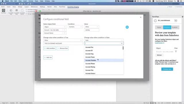Open the Review ribbon tab
Image resolution: width=184 pixels, height=104 pixels.
click(x=49, y=7)
